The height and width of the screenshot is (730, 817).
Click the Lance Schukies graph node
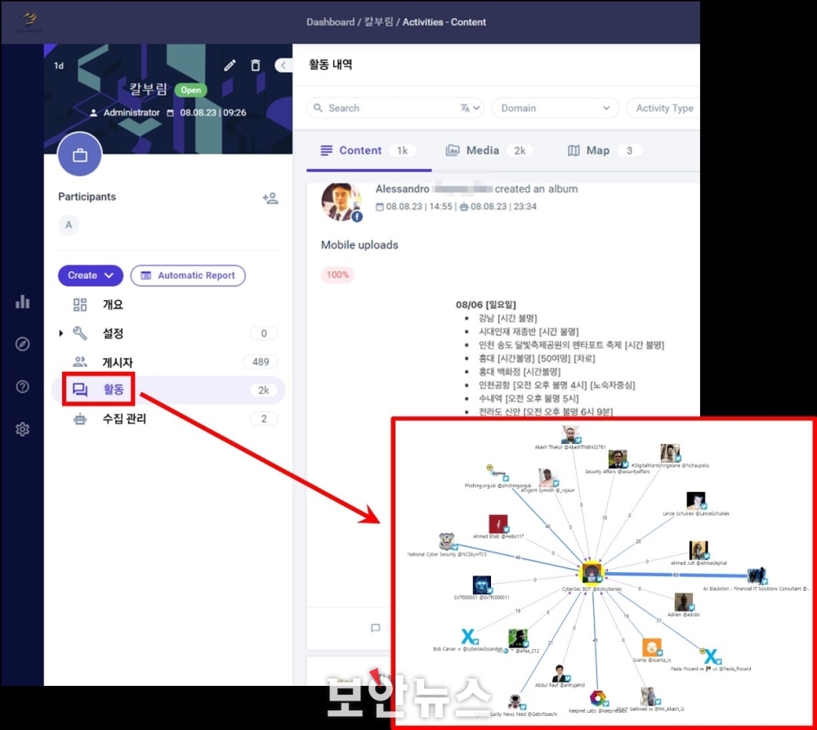[x=695, y=500]
